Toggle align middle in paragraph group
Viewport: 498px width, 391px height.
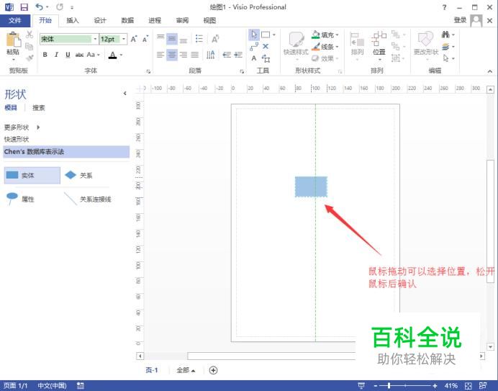pos(172,39)
